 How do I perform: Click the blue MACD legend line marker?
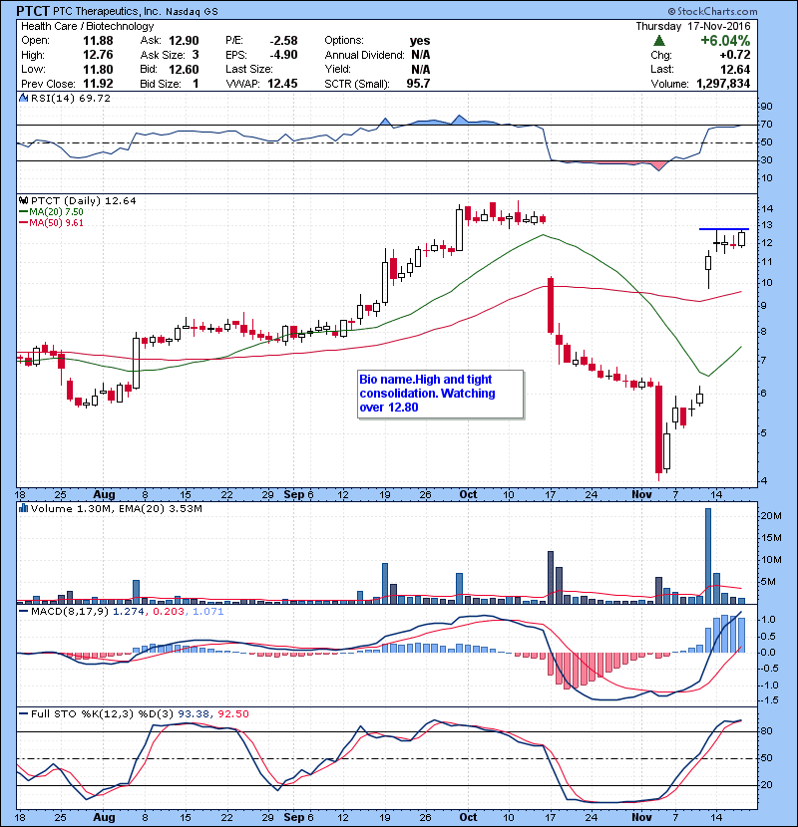(x=23, y=612)
